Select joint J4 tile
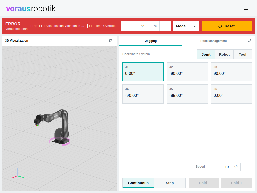Viewport: 257px width, 193px height. coord(143,94)
